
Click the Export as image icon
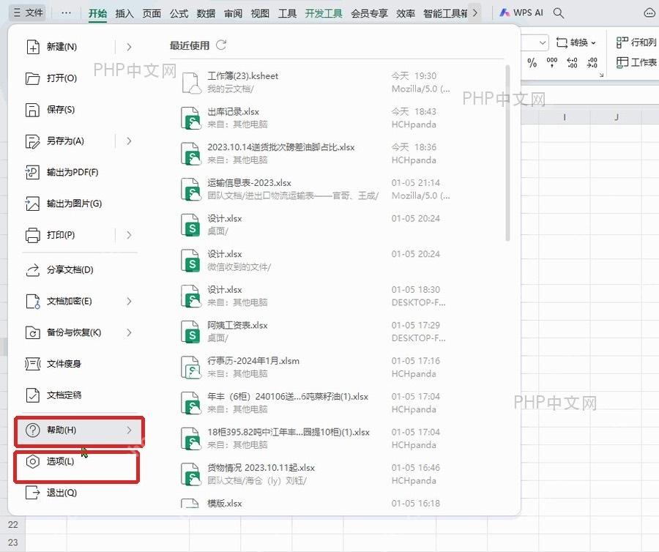pos(33,204)
